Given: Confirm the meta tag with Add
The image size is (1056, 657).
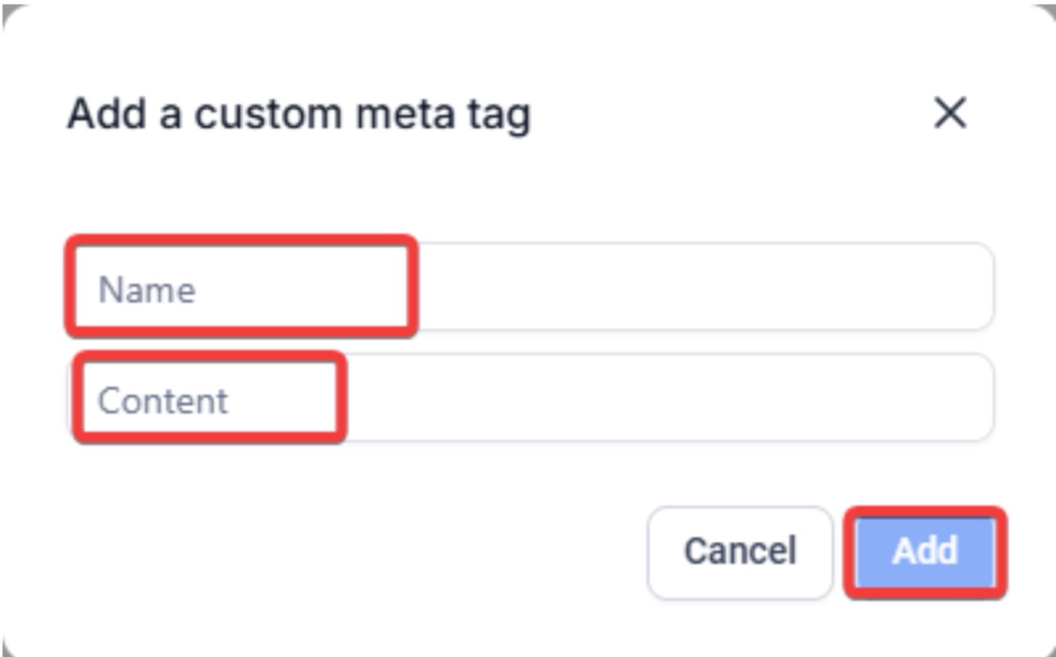Looking at the screenshot, I should tap(925, 552).
